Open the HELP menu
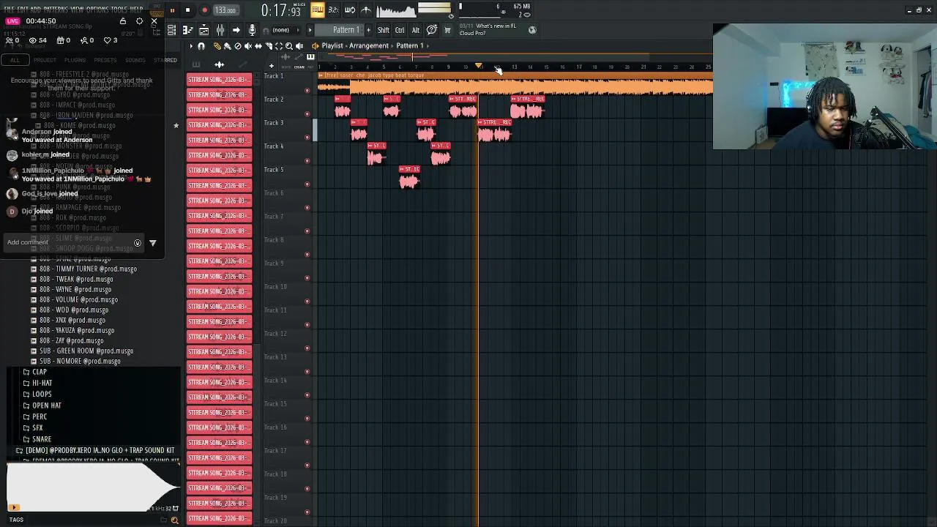The image size is (937, 527). [137, 10]
